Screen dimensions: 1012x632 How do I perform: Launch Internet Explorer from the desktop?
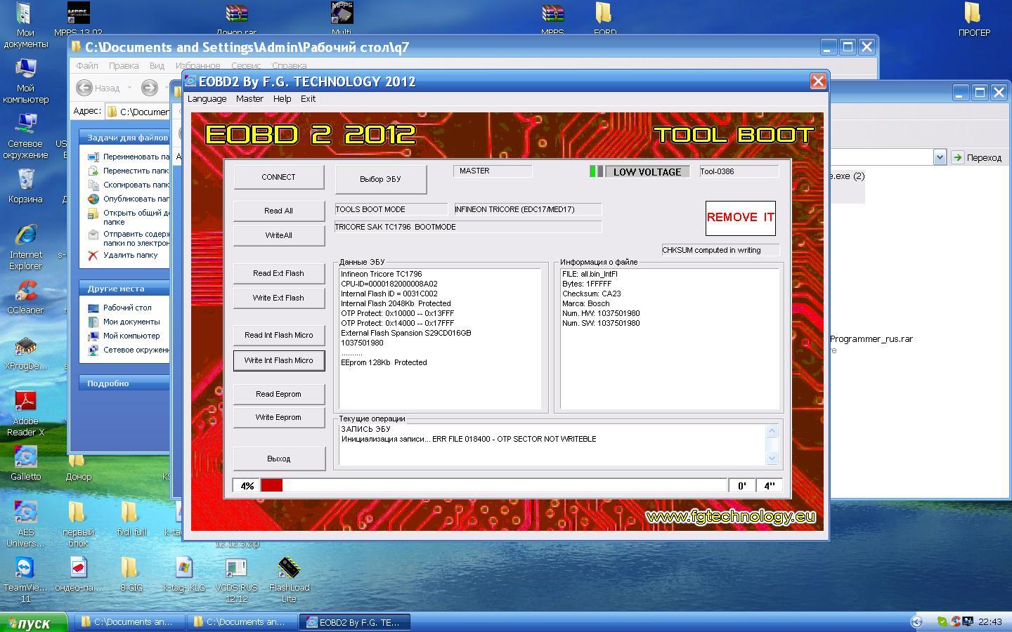point(25,247)
